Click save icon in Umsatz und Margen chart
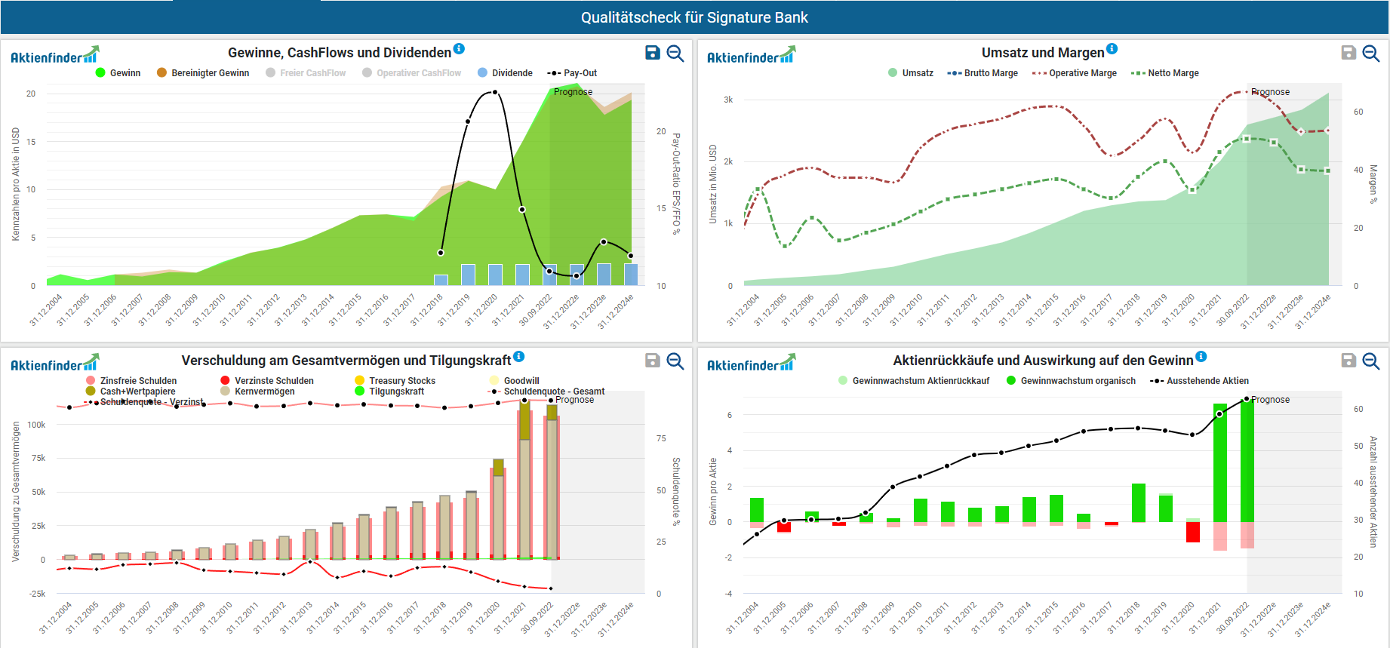Image resolution: width=1390 pixels, height=648 pixels. pos(1348,53)
